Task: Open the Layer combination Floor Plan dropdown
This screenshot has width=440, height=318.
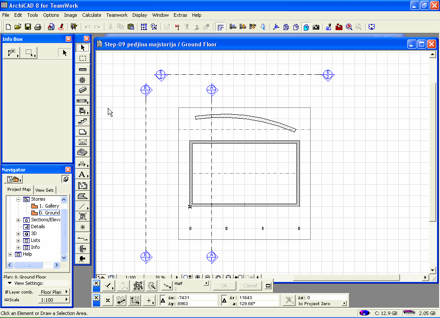Action: 54,292
